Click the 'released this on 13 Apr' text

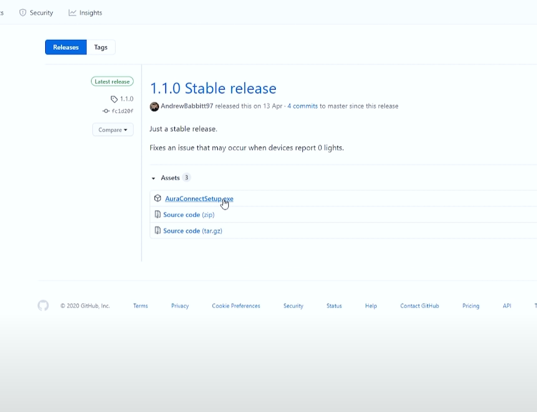point(249,106)
